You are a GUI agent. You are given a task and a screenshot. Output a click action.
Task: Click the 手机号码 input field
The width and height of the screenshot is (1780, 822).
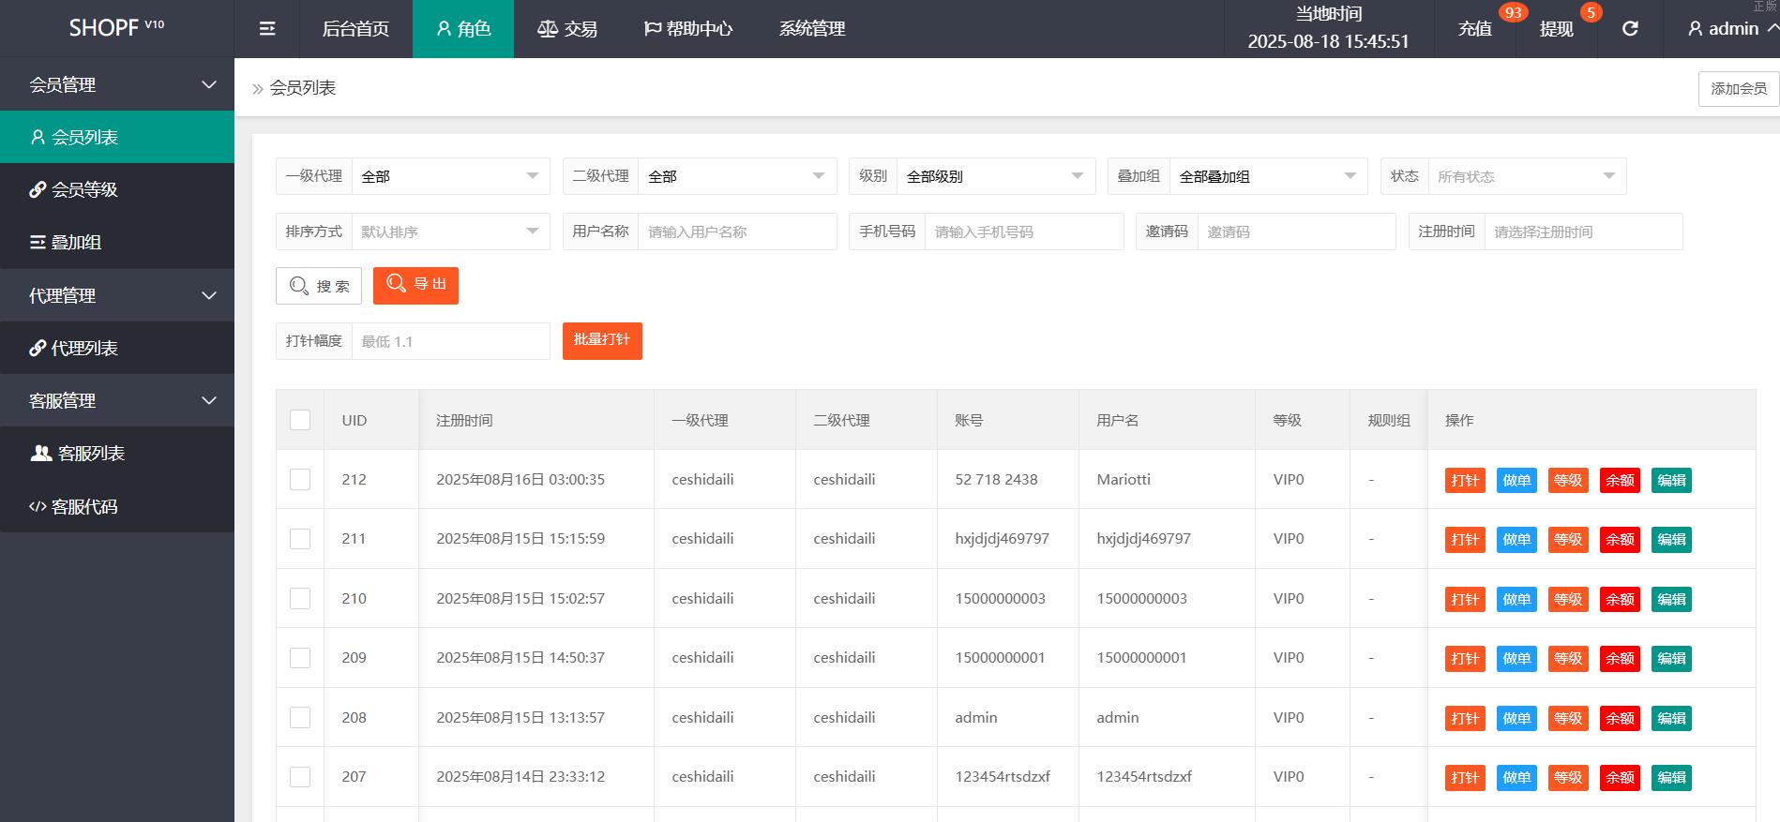point(1023,232)
